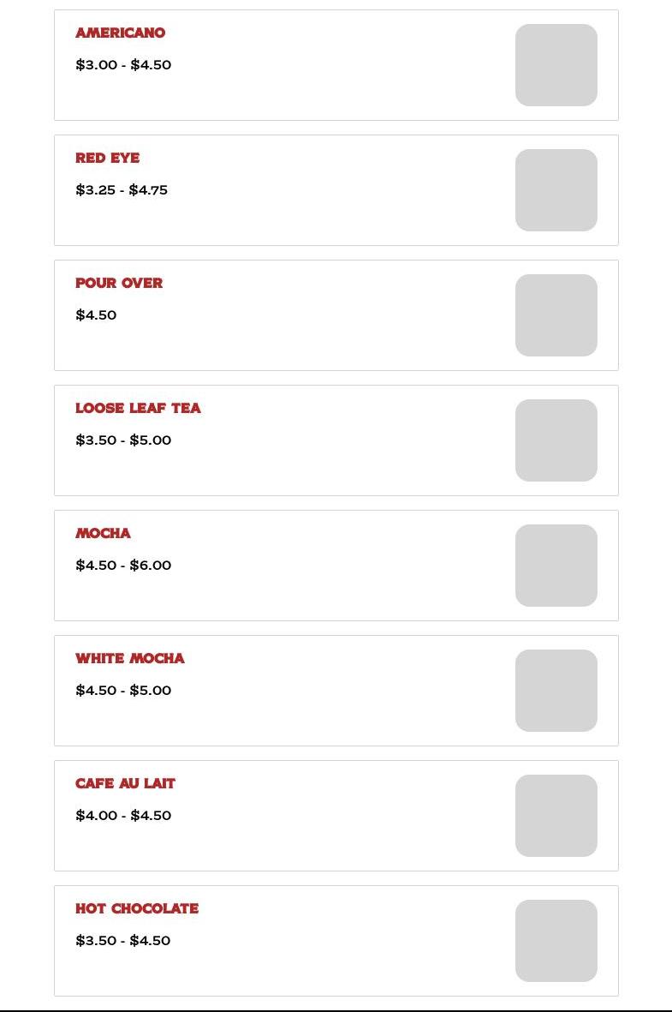Open the Red Eye menu item title
Screen dimensions: 672x1012
point(108,159)
